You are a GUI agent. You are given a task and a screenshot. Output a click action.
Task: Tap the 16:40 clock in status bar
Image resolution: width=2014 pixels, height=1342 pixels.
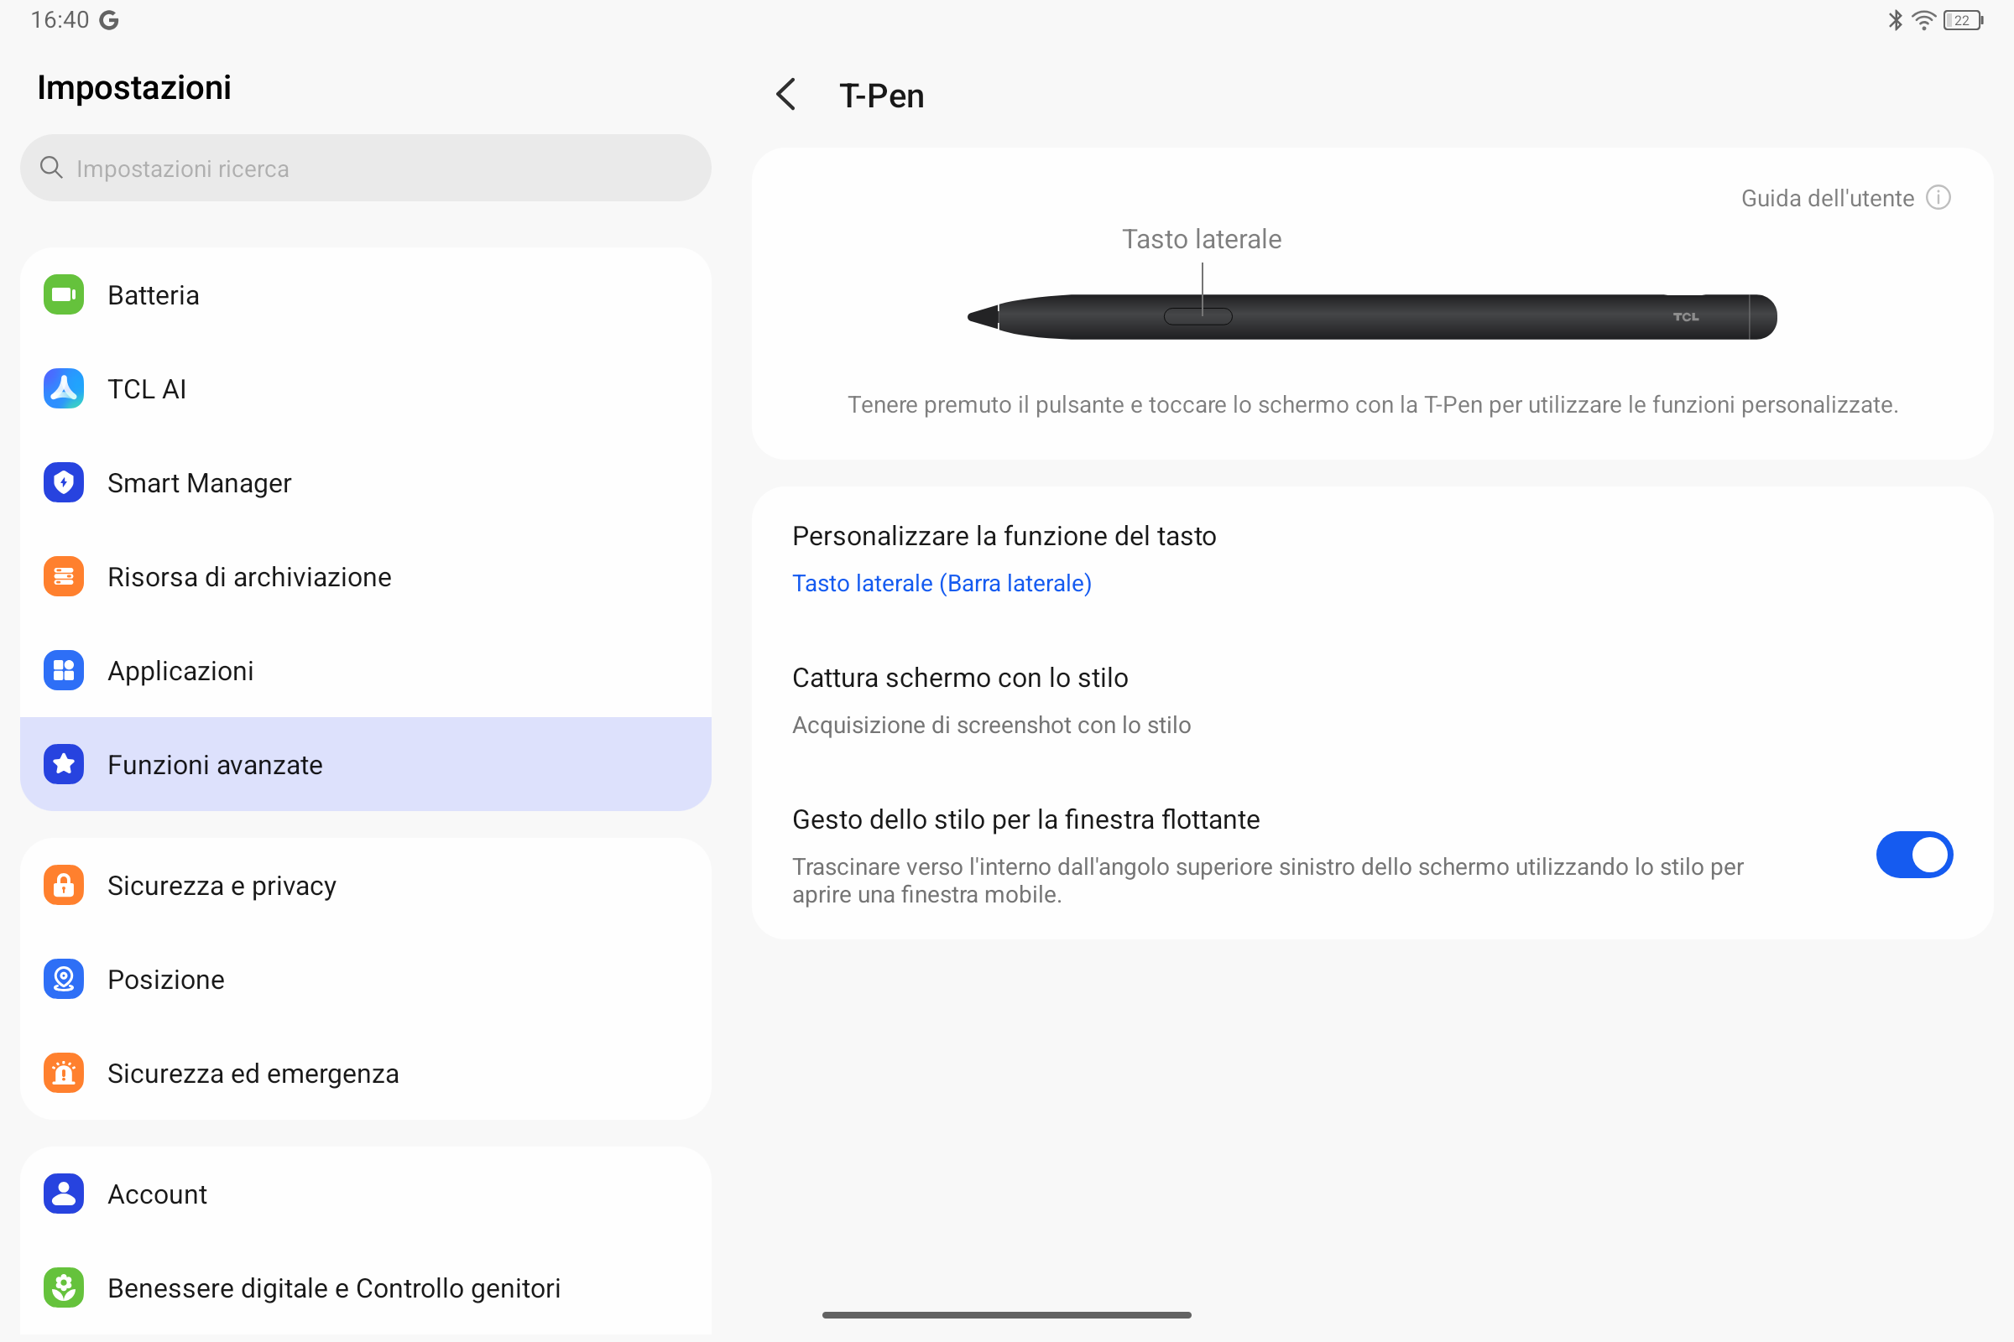pos(60,19)
